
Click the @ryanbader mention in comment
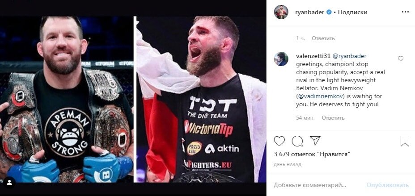click(349, 56)
